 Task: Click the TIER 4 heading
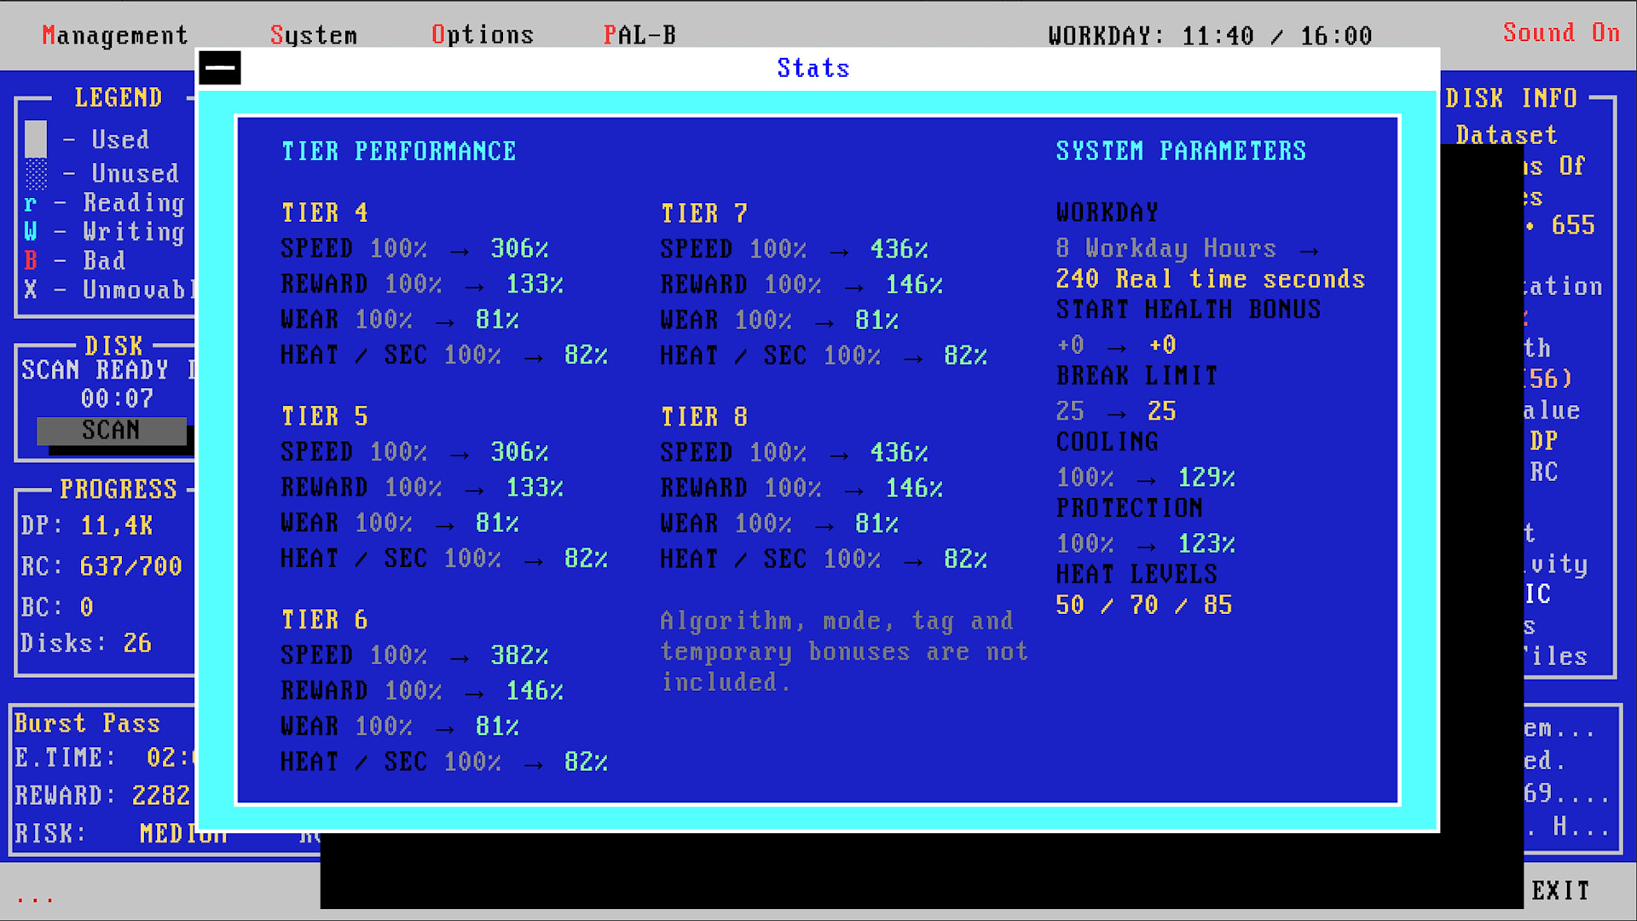pos(325,212)
